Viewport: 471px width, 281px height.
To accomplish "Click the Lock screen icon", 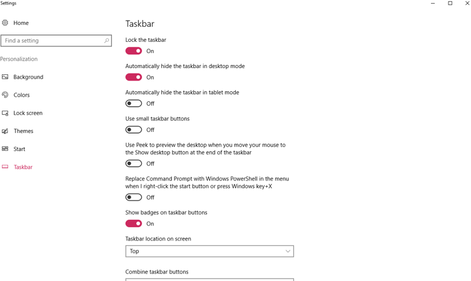I will (5, 113).
